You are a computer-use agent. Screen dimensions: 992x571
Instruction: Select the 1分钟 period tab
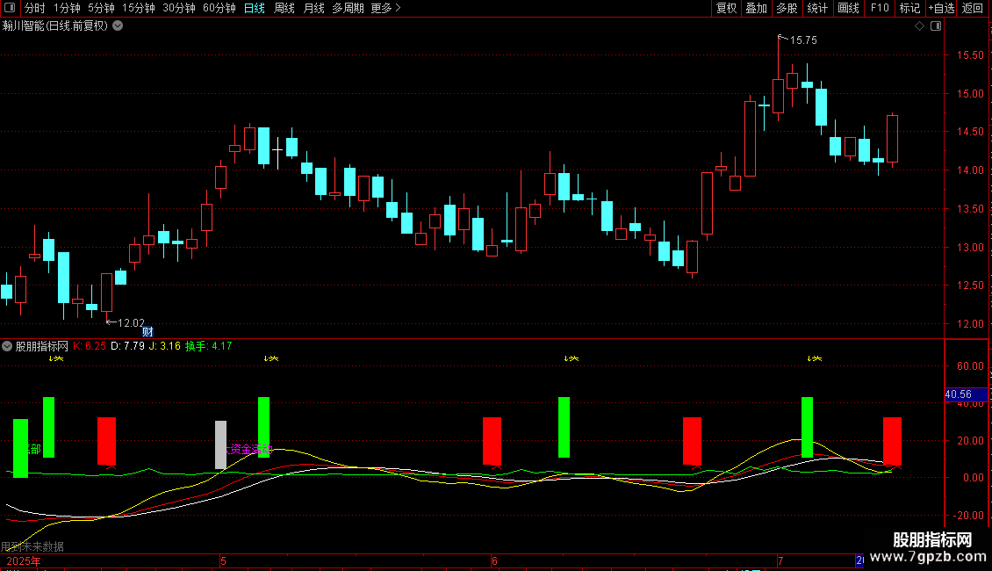point(67,8)
